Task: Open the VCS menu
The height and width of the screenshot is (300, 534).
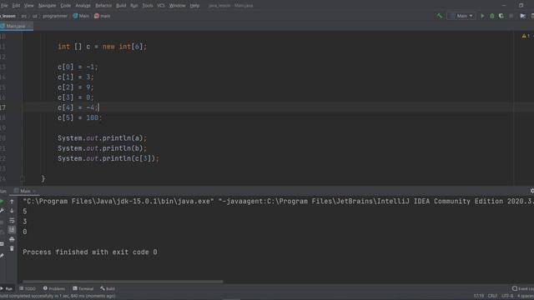Action: (161, 6)
